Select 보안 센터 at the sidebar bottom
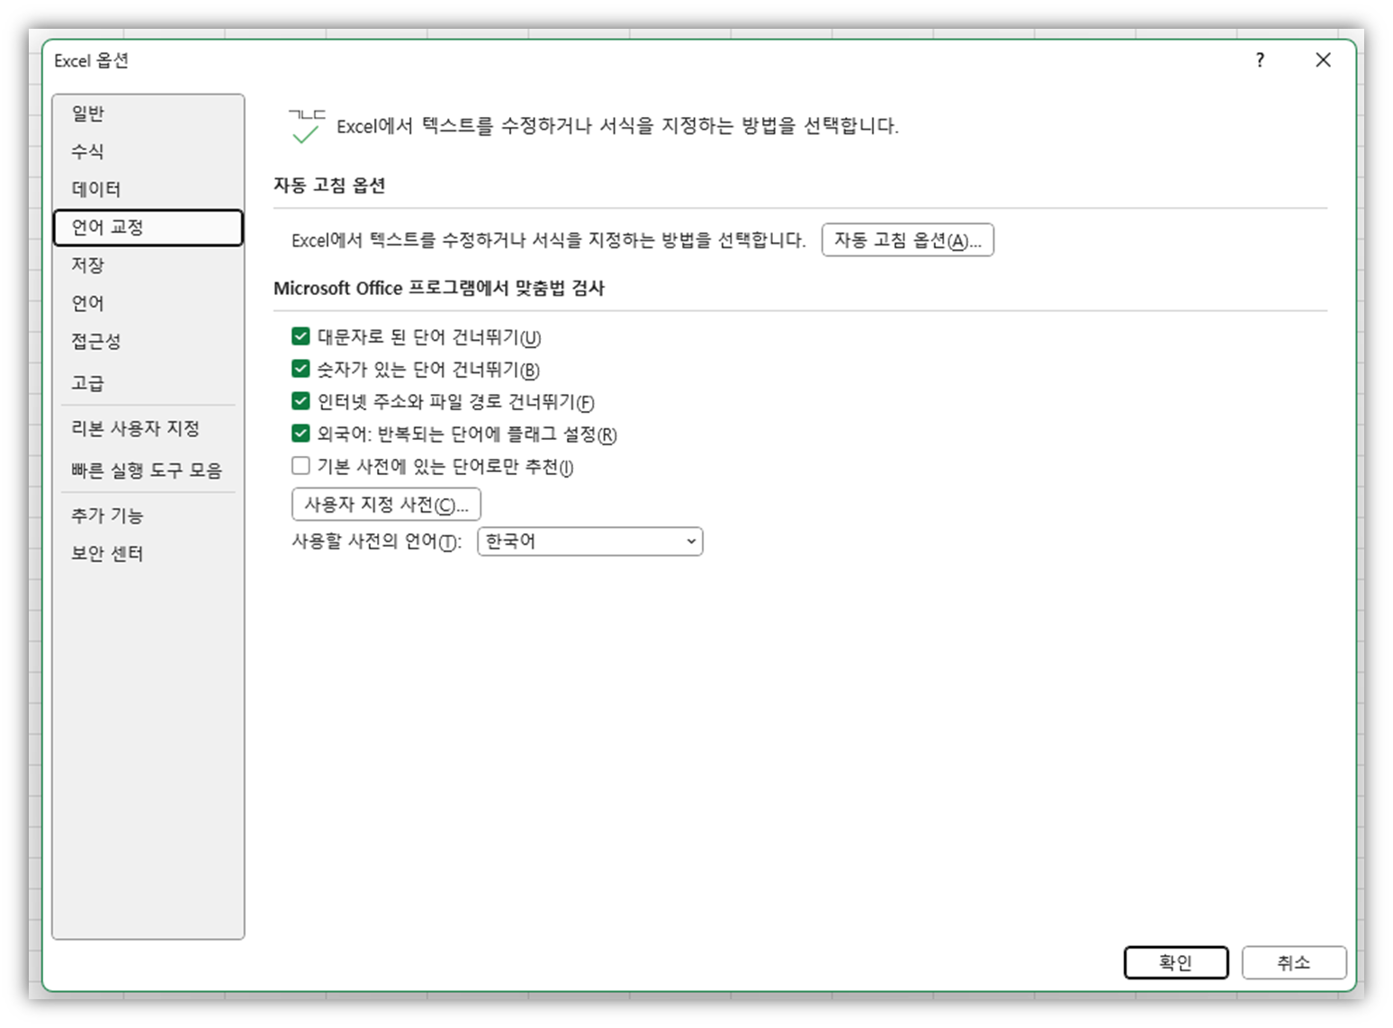Viewport: 1393px width, 1028px height. [105, 553]
